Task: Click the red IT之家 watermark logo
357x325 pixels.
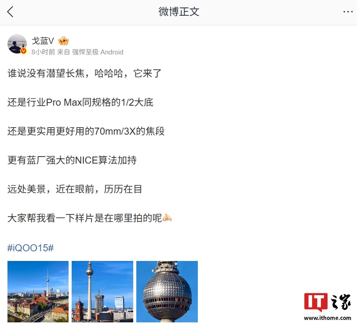Action: click(327, 302)
